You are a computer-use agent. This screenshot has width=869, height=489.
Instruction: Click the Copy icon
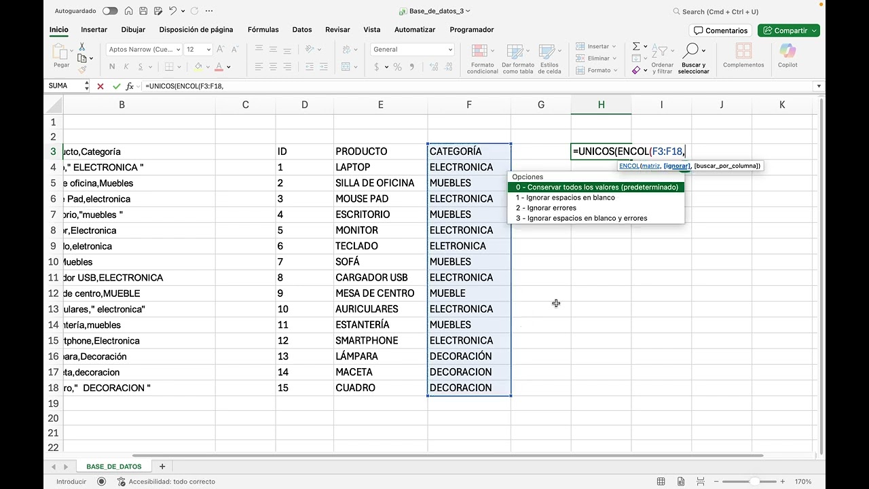click(x=82, y=58)
